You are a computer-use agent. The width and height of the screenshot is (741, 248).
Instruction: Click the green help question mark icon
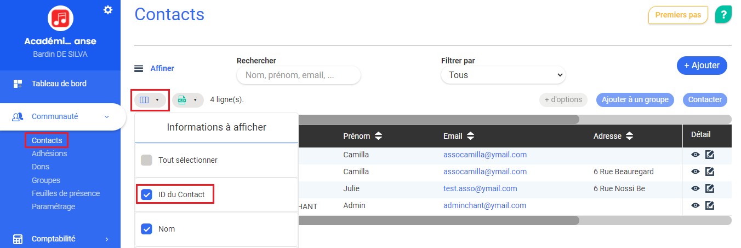[723, 14]
